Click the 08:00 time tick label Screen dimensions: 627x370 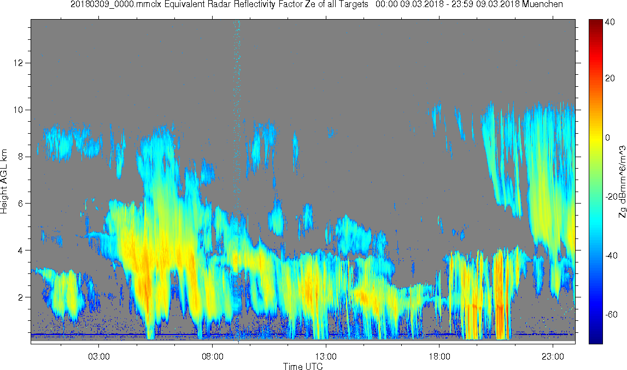point(212,356)
